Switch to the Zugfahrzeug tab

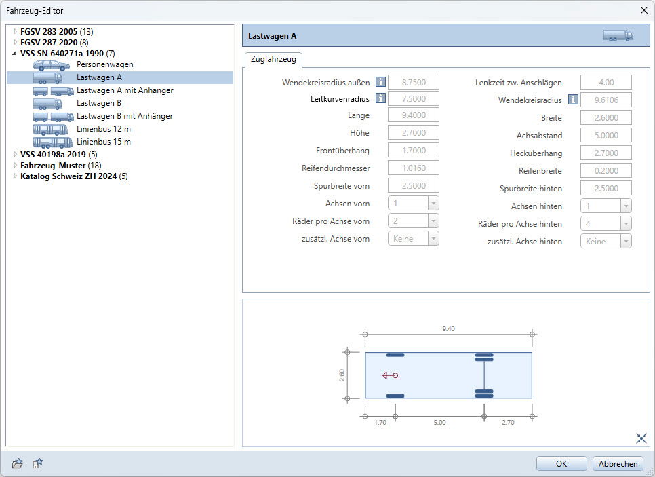point(274,60)
